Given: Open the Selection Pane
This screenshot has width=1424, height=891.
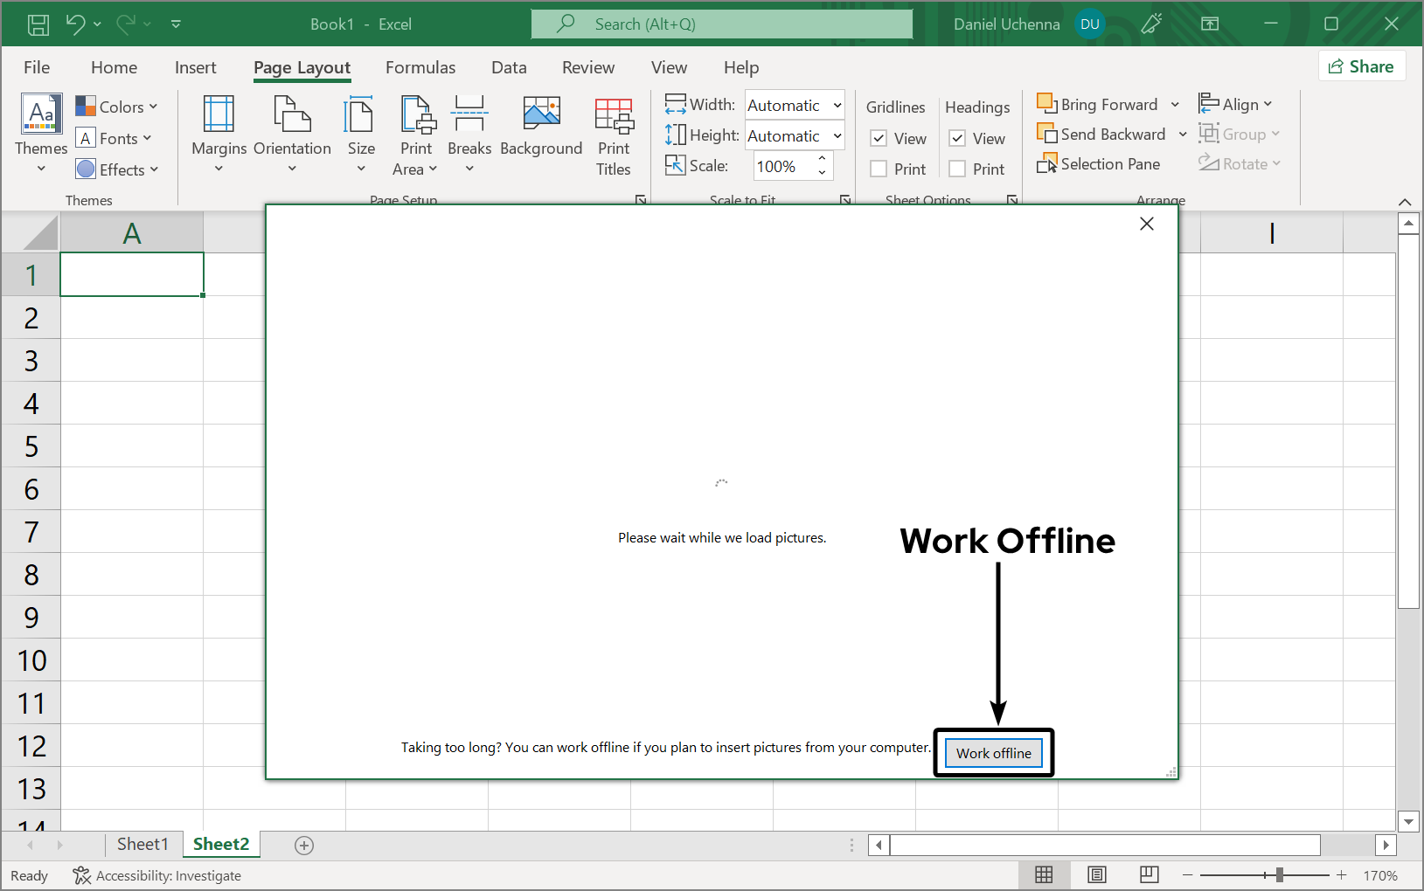Looking at the screenshot, I should tap(1099, 164).
